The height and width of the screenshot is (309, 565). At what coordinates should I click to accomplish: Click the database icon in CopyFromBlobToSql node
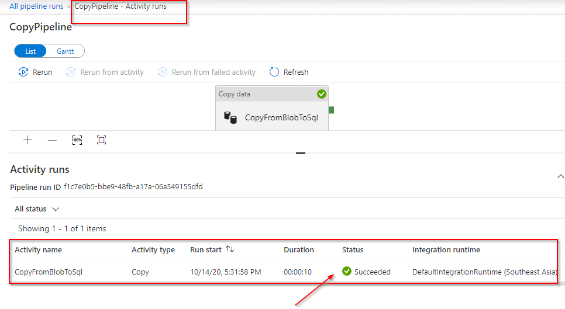(230, 117)
